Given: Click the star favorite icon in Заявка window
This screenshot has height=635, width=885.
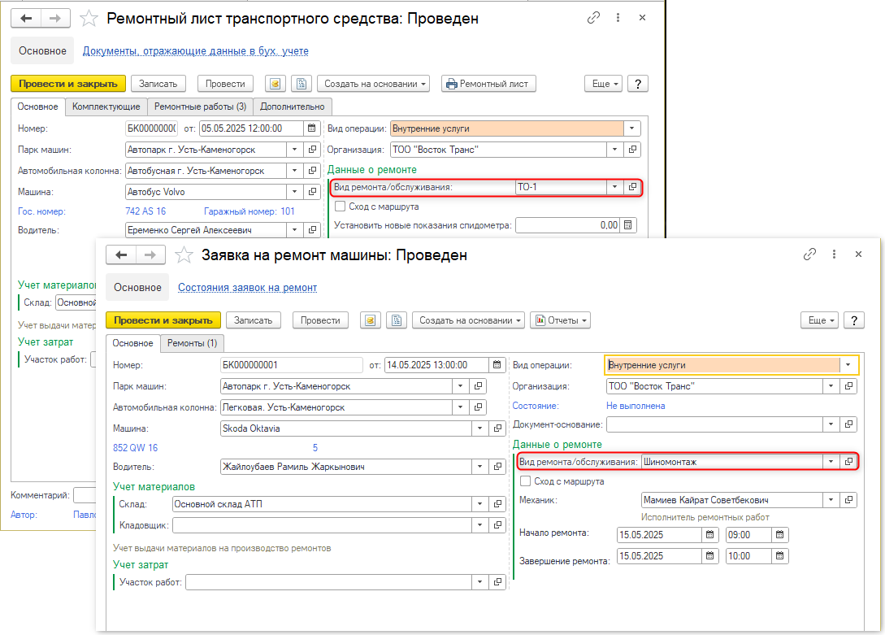Looking at the screenshot, I should point(184,255).
